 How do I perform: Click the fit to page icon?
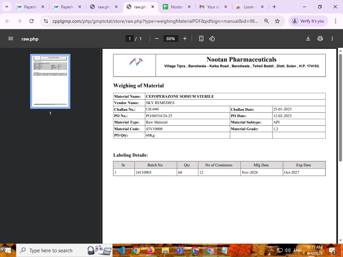[x=201, y=38]
